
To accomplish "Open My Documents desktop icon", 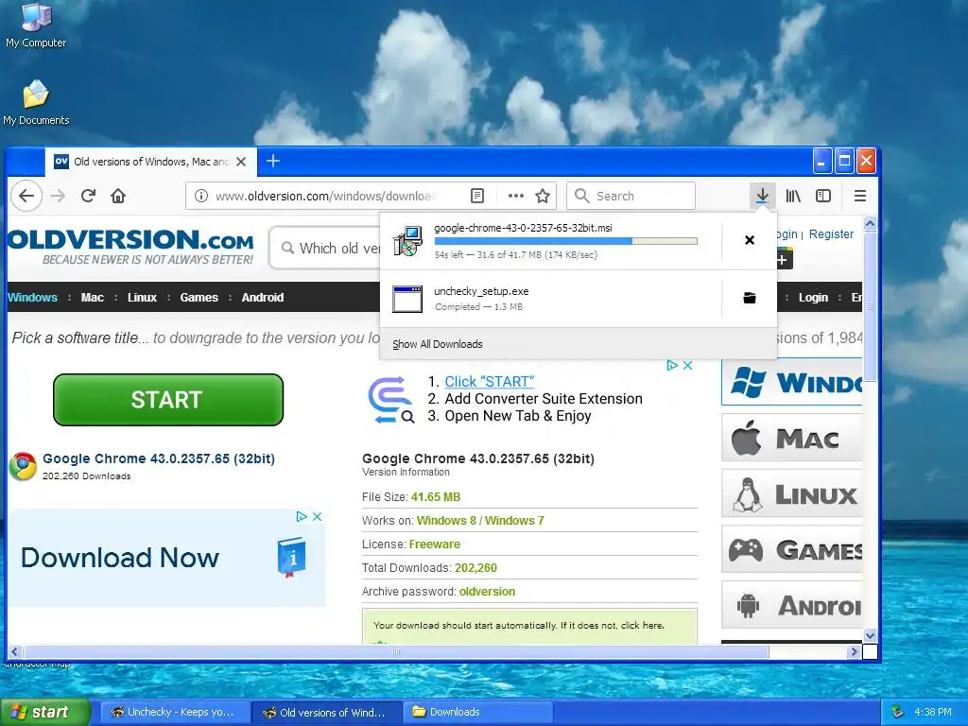I will pos(36,102).
